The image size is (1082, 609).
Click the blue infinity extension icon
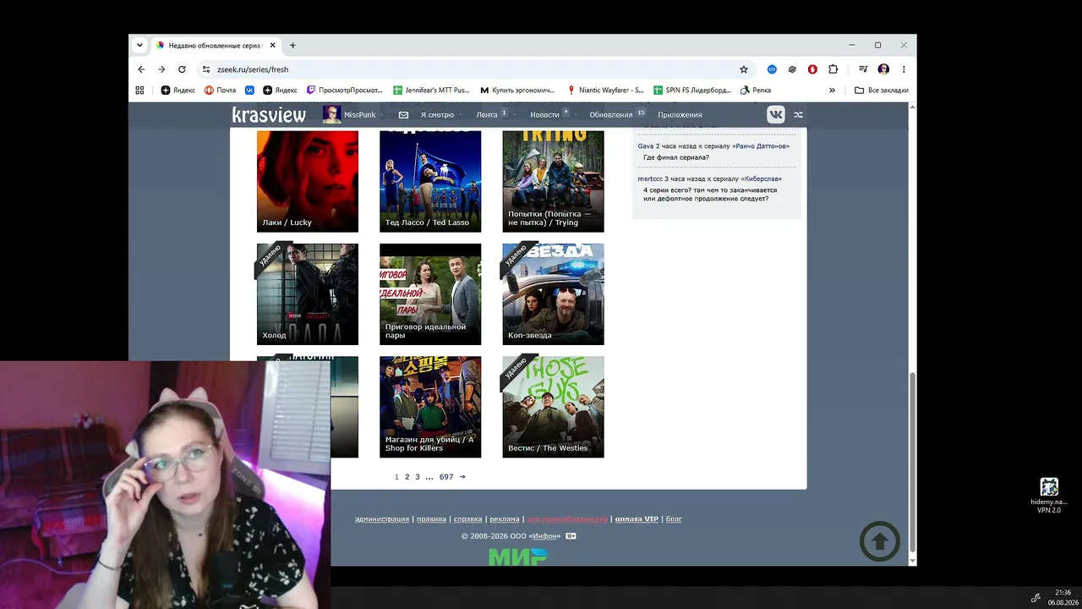pos(772,69)
